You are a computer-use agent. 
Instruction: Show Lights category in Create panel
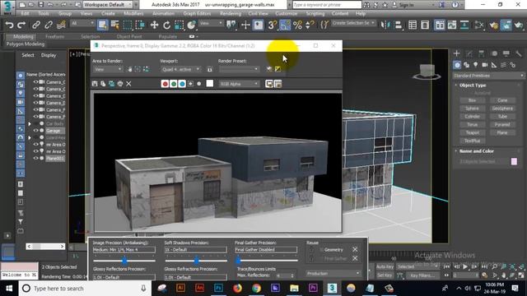476,65
